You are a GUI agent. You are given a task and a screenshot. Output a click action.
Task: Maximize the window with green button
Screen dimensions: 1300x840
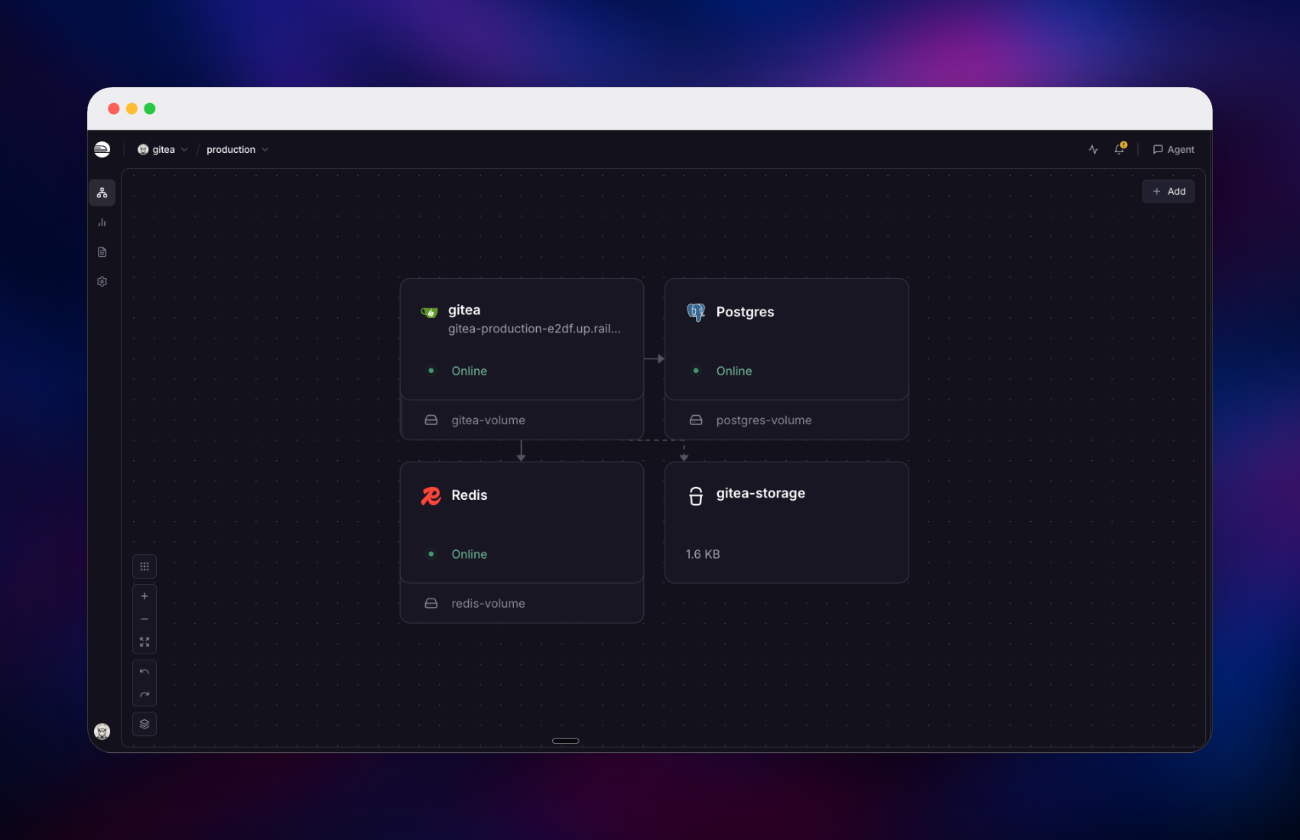coord(150,109)
